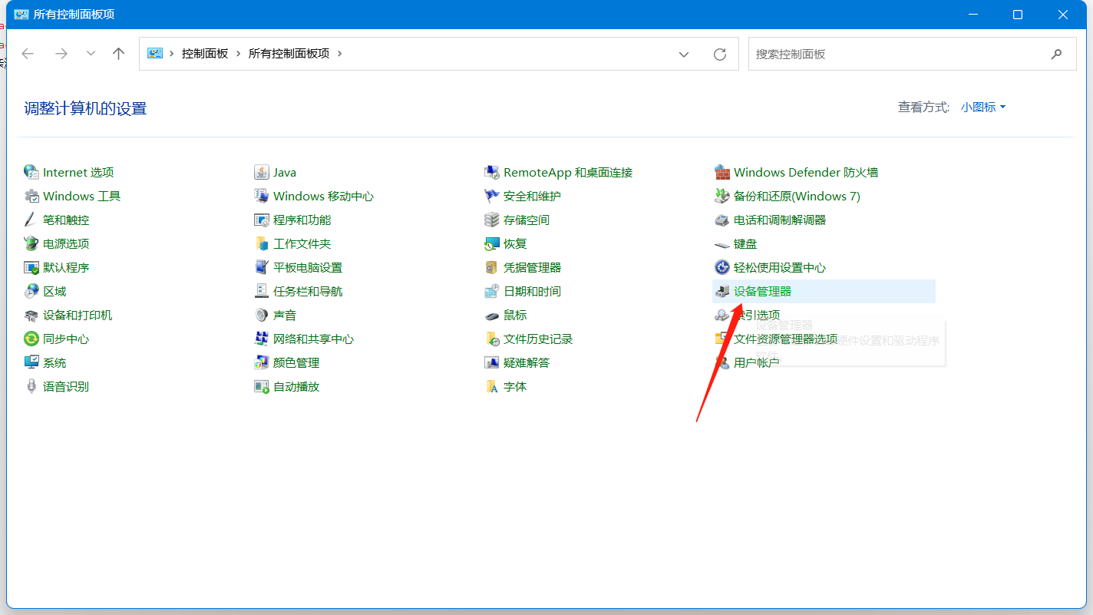The width and height of the screenshot is (1093, 615).
Task: Click the 键盘 keyboard icon
Action: [x=722, y=243]
